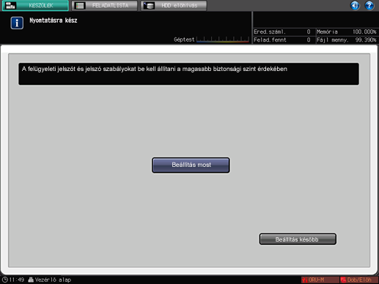
Task: Click the Géptest color density bar
Action: coord(223,40)
